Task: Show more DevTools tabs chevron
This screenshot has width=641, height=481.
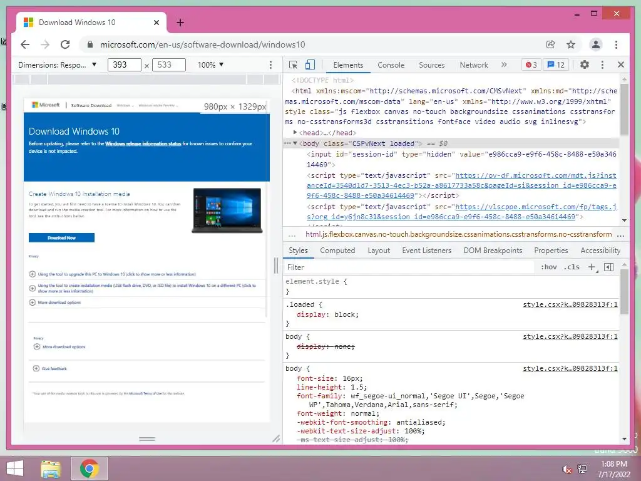Action: [x=504, y=65]
